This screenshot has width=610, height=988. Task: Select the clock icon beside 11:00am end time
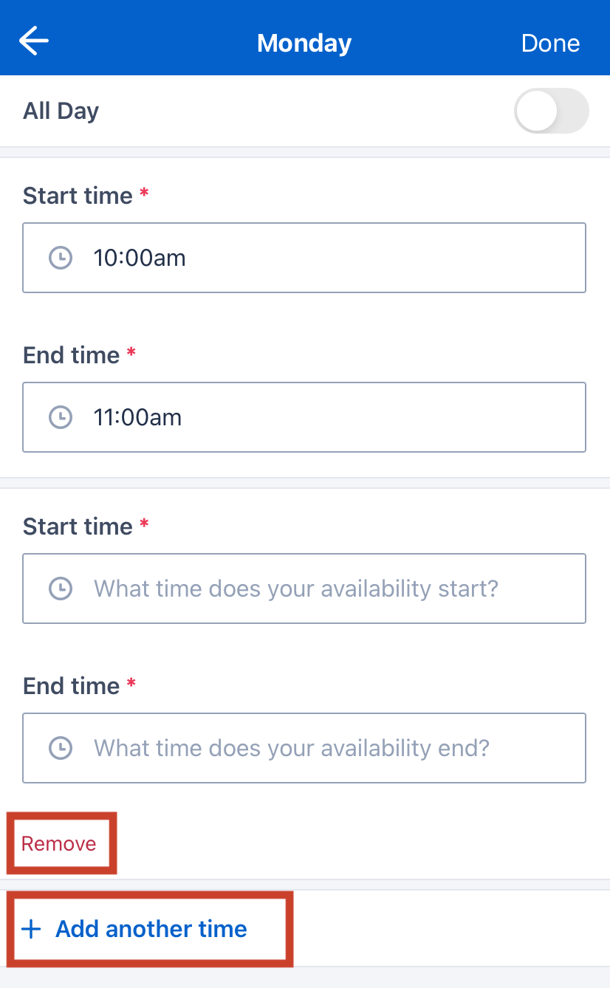coord(61,417)
